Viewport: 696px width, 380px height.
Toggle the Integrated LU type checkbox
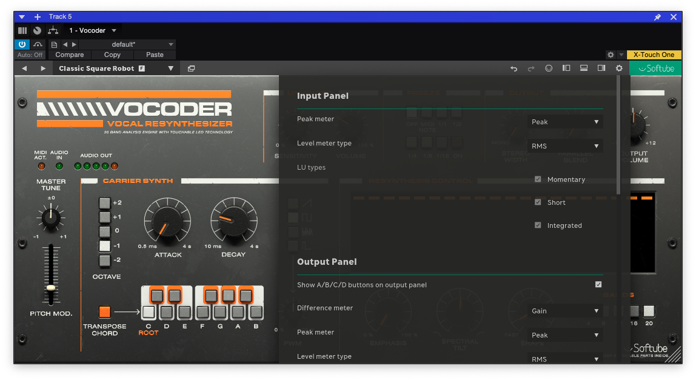[x=538, y=225]
